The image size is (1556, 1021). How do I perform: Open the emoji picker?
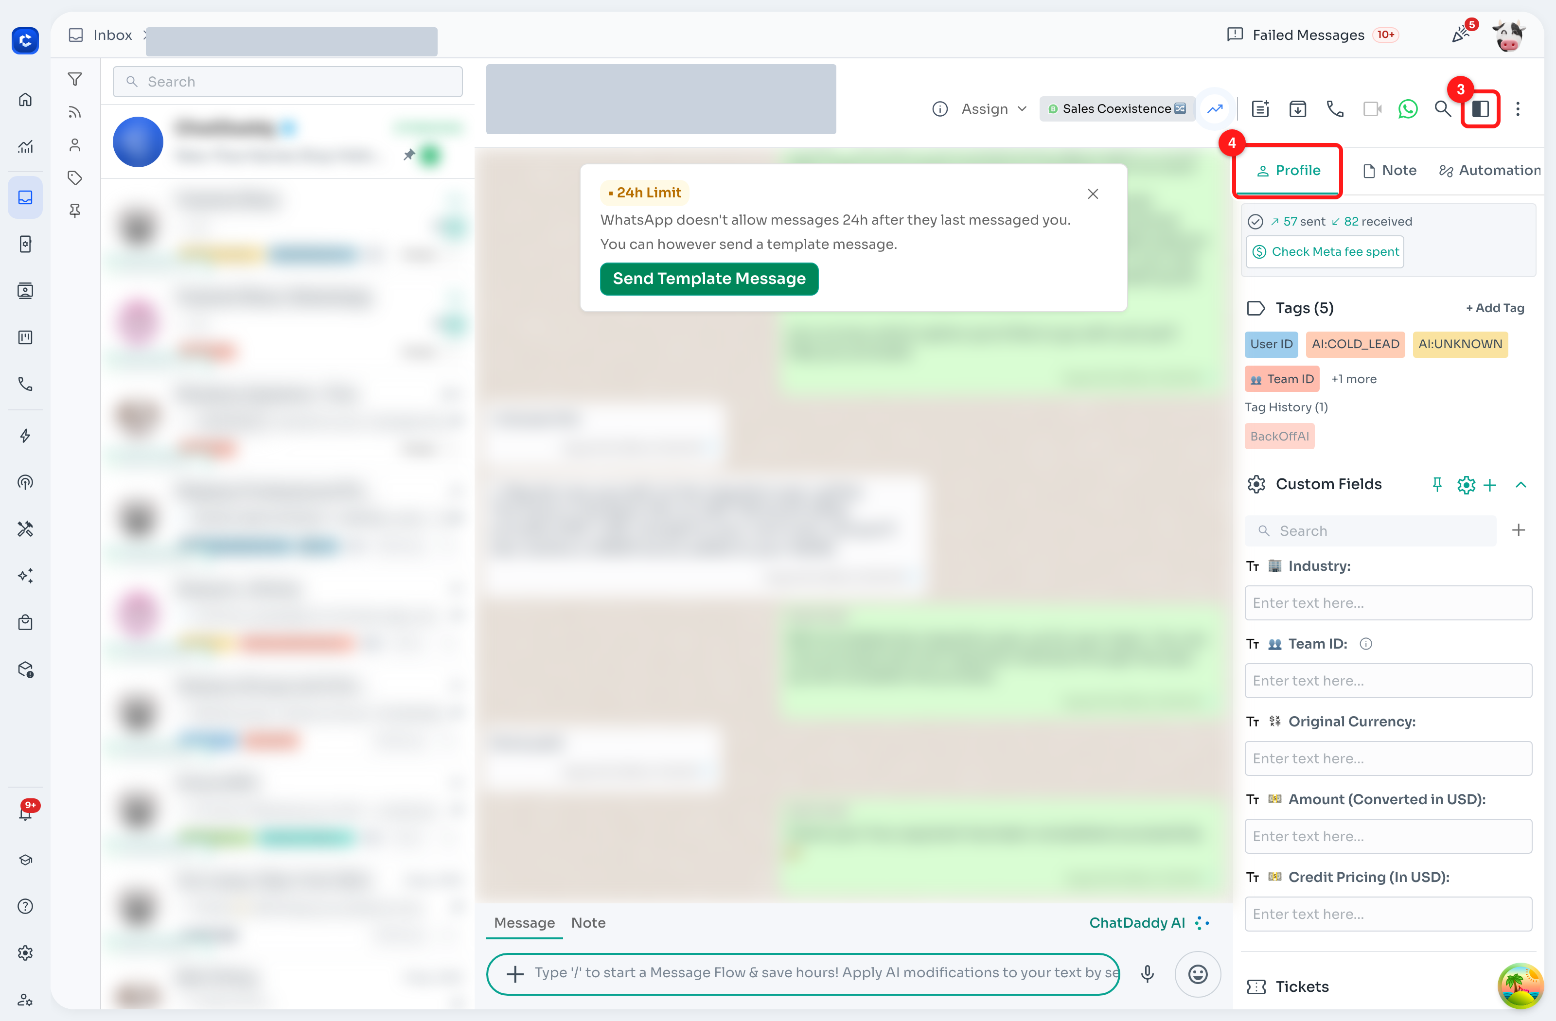pos(1197,974)
